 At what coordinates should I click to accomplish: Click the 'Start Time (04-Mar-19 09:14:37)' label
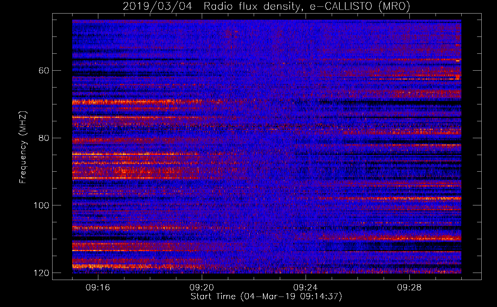click(x=266, y=297)
